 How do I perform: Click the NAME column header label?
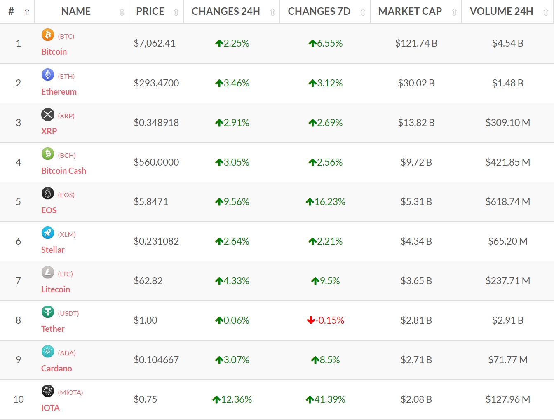(x=76, y=12)
